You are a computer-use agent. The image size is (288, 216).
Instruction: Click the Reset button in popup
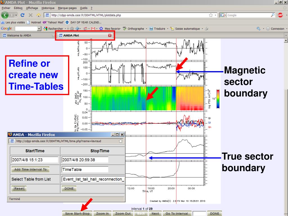click(19, 188)
